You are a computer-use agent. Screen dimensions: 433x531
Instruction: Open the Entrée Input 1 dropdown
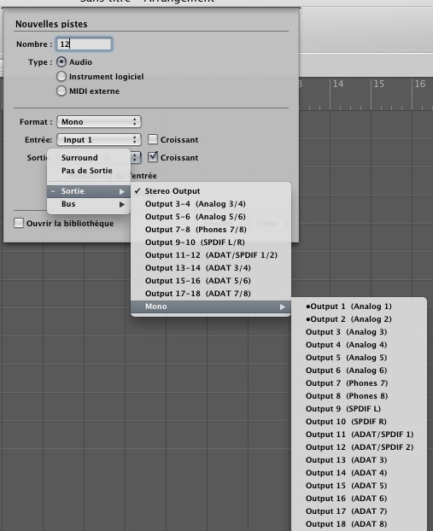tap(99, 140)
